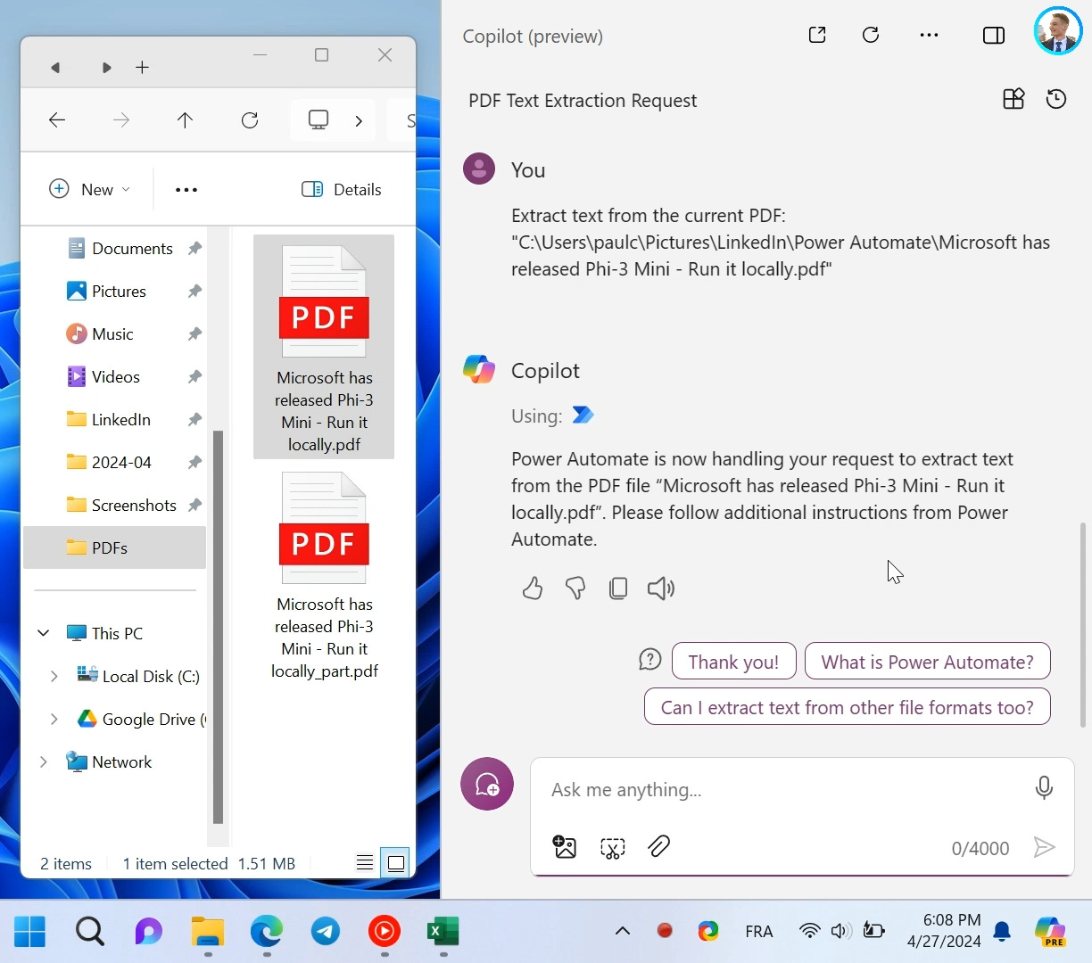1092x963 pixels.
Task: Ask 'What is Power Automate?' suggestion
Action: pyautogui.click(x=927, y=662)
